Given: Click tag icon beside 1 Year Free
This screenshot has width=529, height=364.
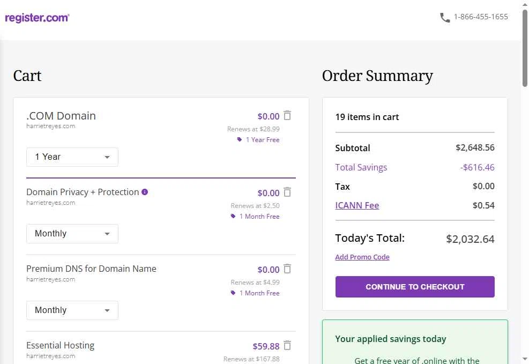Looking at the screenshot, I should coord(239,139).
